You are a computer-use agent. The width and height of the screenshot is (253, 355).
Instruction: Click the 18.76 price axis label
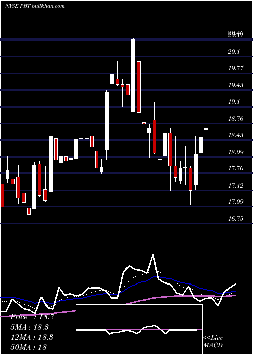[x=236, y=118]
